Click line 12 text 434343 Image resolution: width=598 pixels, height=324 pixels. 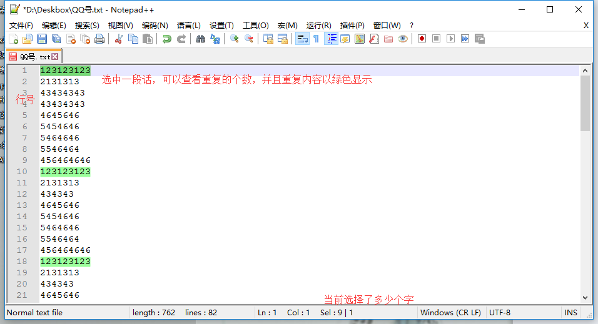(57, 194)
